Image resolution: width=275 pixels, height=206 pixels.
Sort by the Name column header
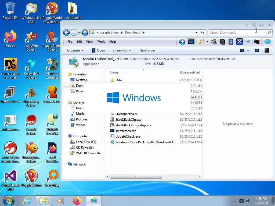114,72
